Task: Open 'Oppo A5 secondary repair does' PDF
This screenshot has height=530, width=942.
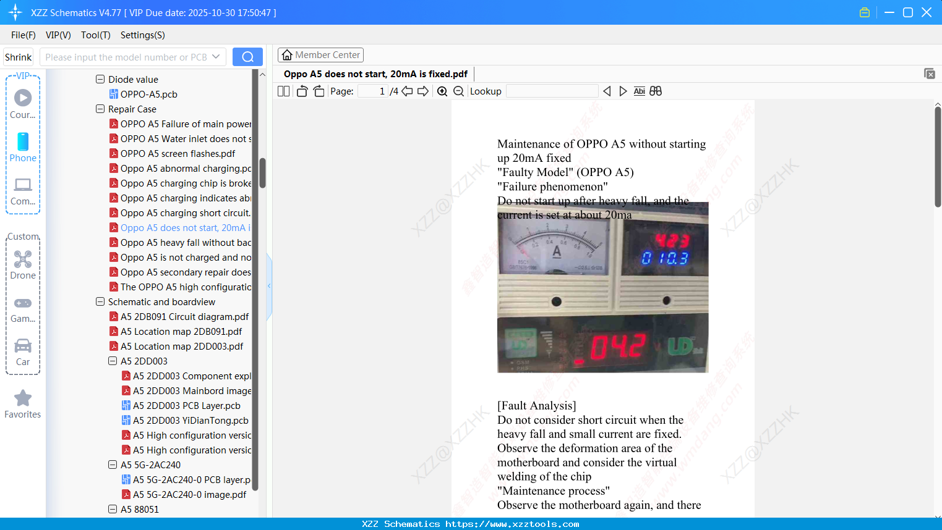Action: point(181,272)
